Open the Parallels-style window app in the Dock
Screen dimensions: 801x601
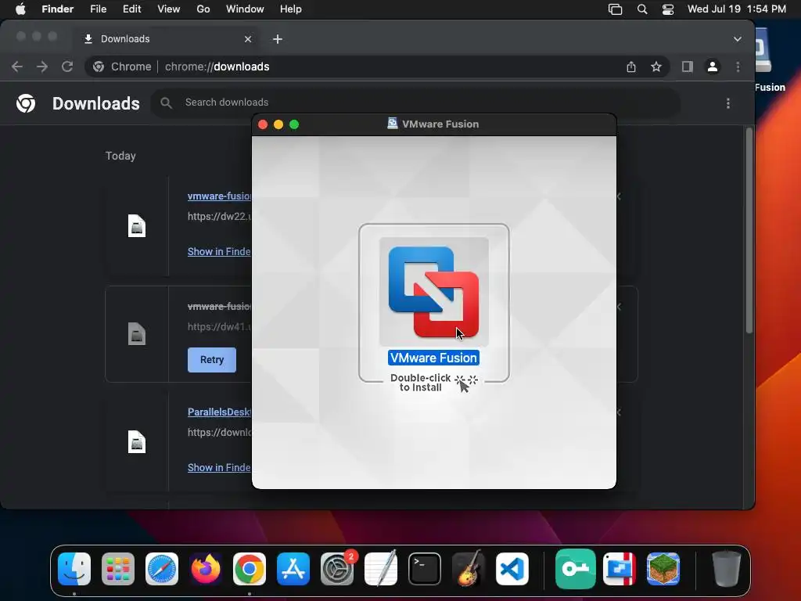(620, 569)
